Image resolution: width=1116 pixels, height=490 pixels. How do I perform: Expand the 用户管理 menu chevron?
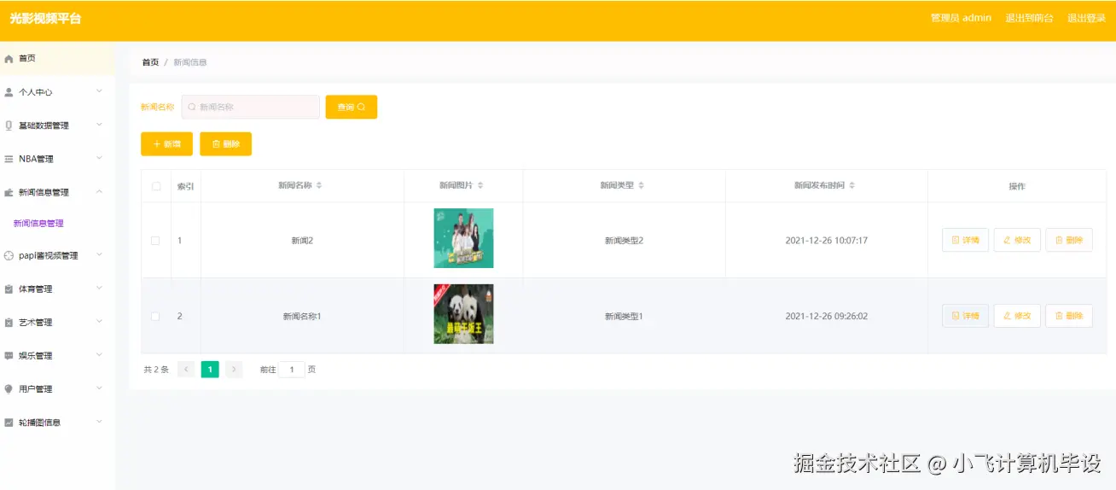pos(99,388)
